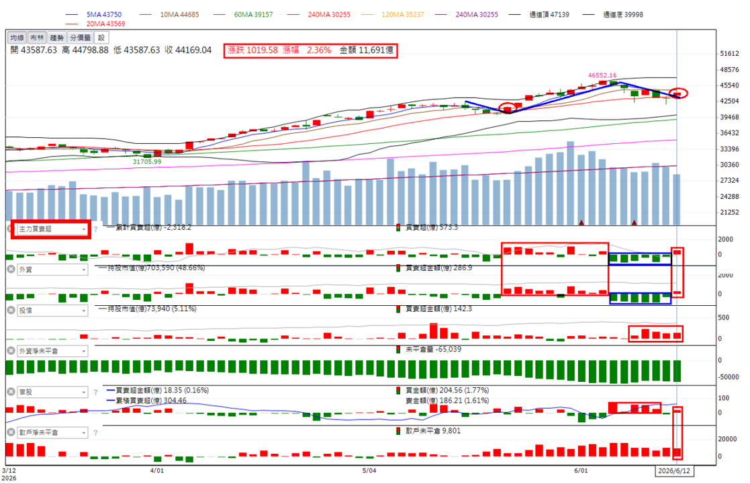The height and width of the screenshot is (484, 750).
Task: Remove the 外資 indicator panel with its X icon
Action: [11, 270]
